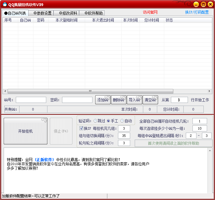Sort by 本次登陆时间 column header
Image resolution: width=215 pixels, height=200 pixels.
pyautogui.click(x=67, y=20)
